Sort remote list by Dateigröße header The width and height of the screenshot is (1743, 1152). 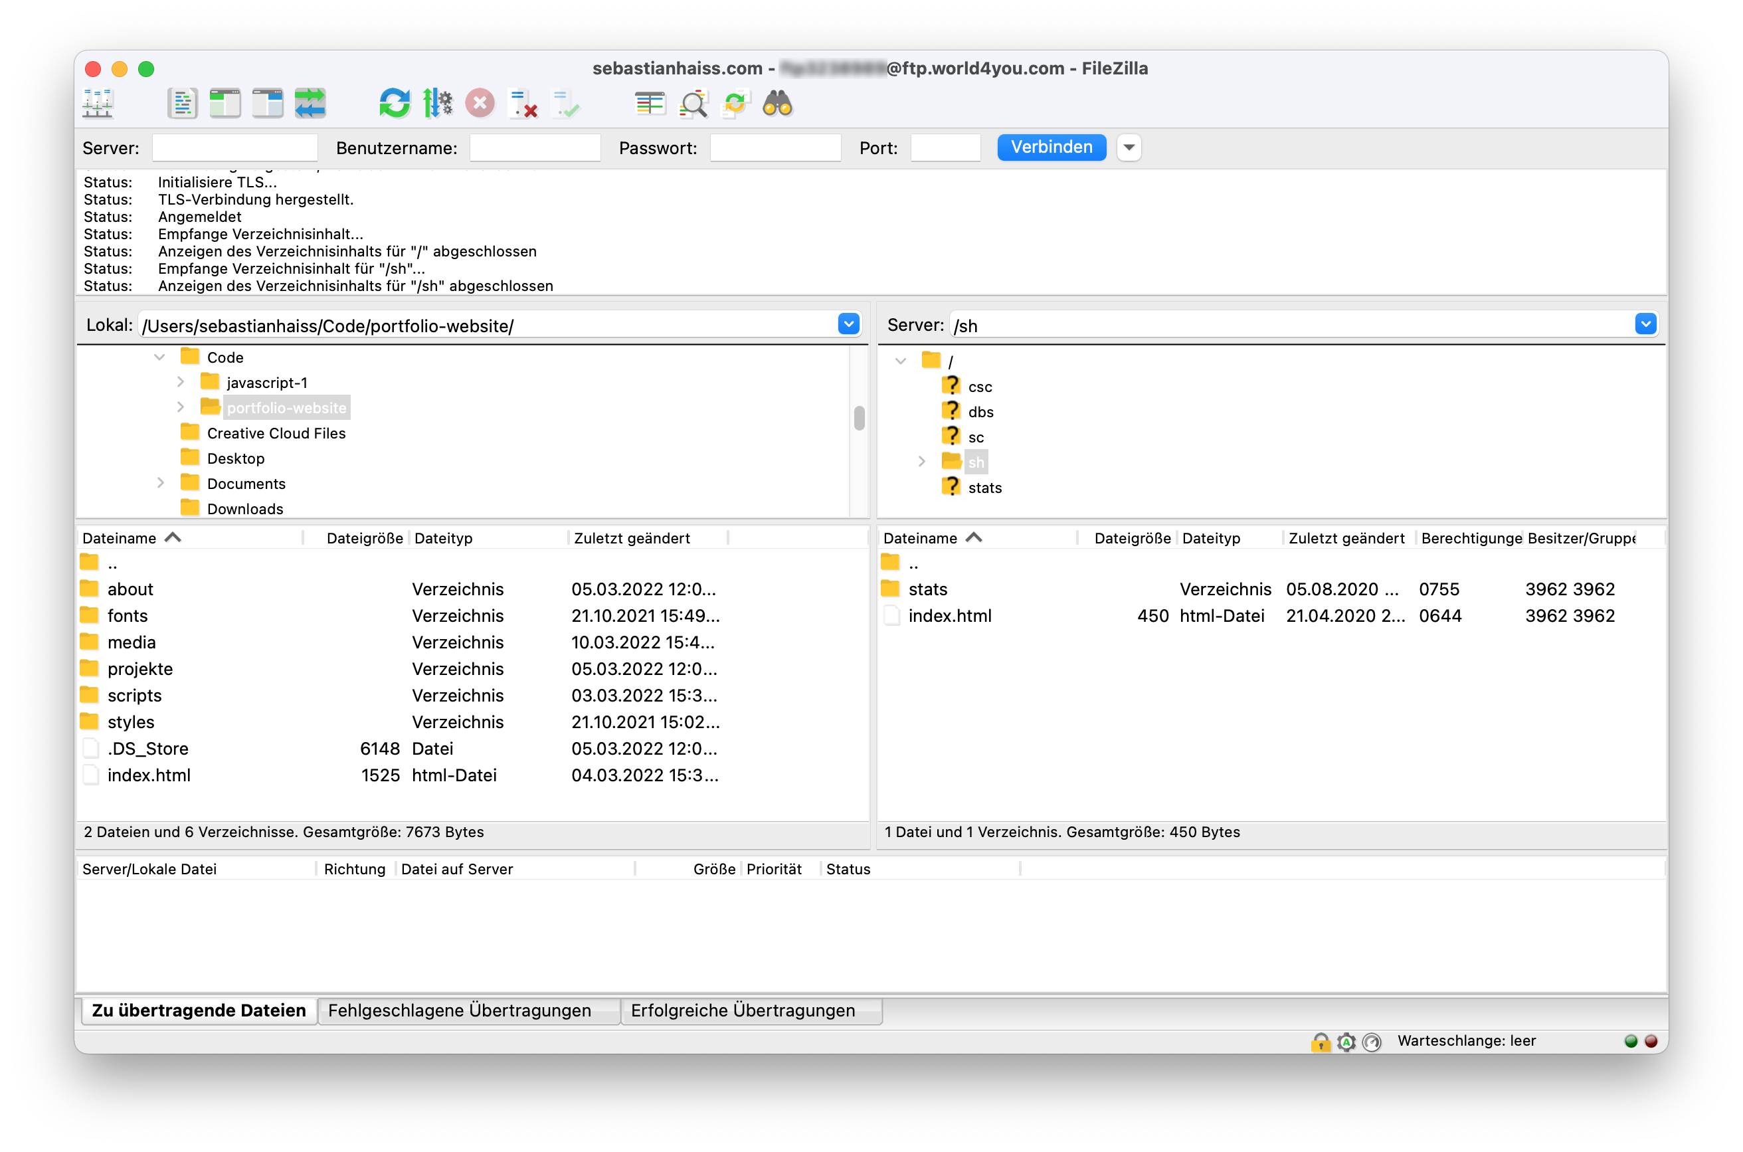pos(1127,537)
